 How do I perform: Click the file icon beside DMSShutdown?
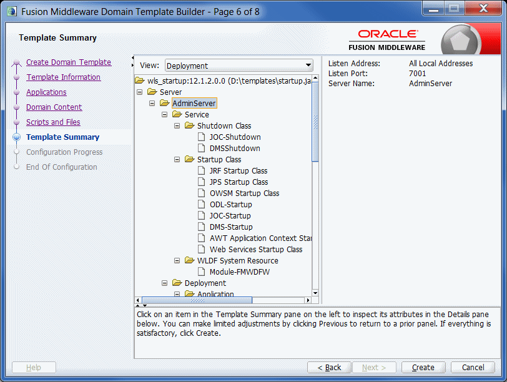pos(202,148)
